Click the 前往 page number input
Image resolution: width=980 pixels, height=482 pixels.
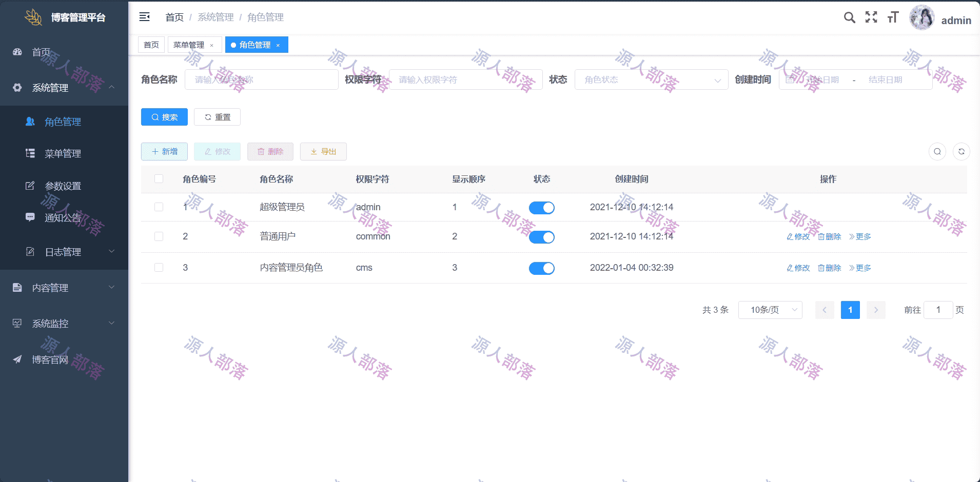point(938,310)
